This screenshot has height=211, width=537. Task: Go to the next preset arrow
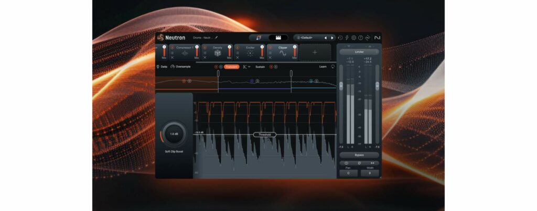tap(332, 38)
